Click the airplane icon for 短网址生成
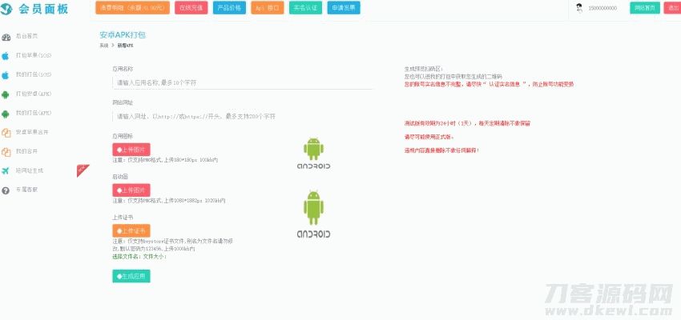 click(x=6, y=170)
